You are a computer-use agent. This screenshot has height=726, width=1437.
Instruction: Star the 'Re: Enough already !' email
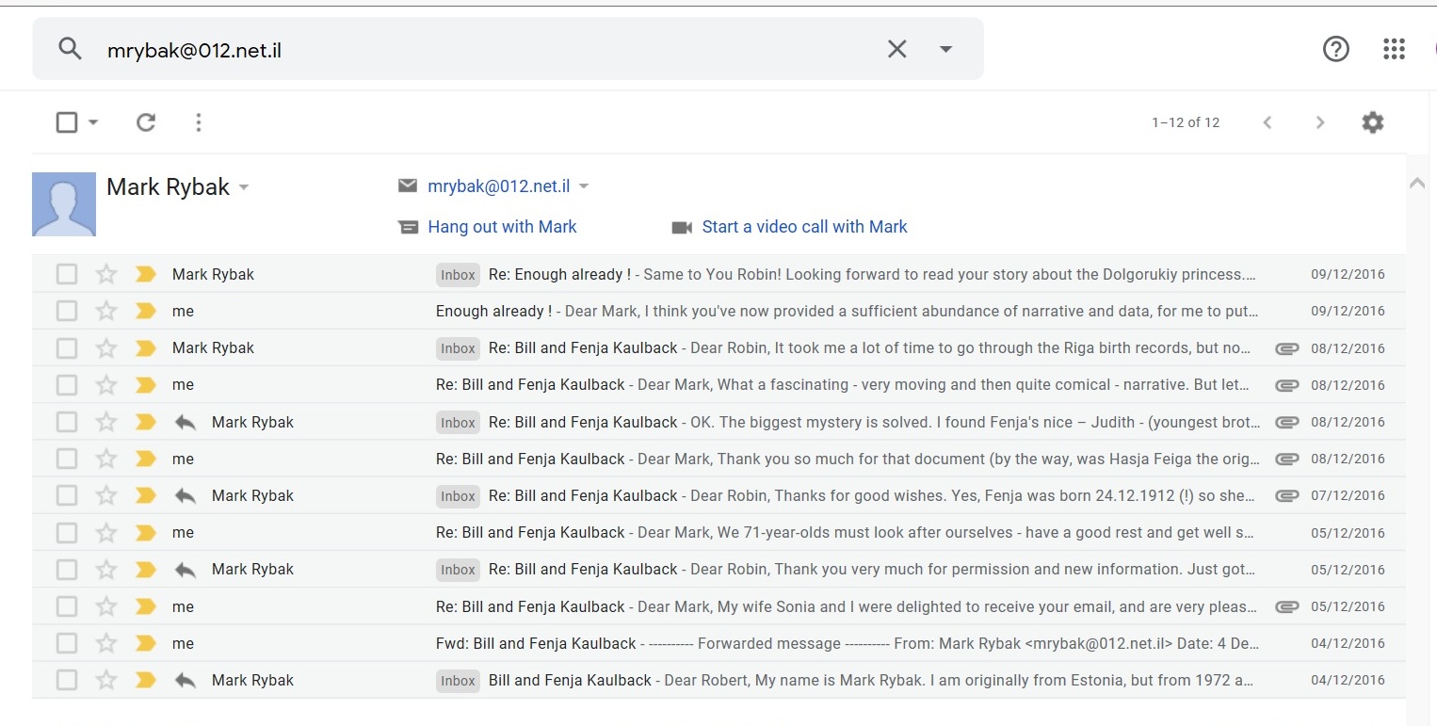click(106, 274)
